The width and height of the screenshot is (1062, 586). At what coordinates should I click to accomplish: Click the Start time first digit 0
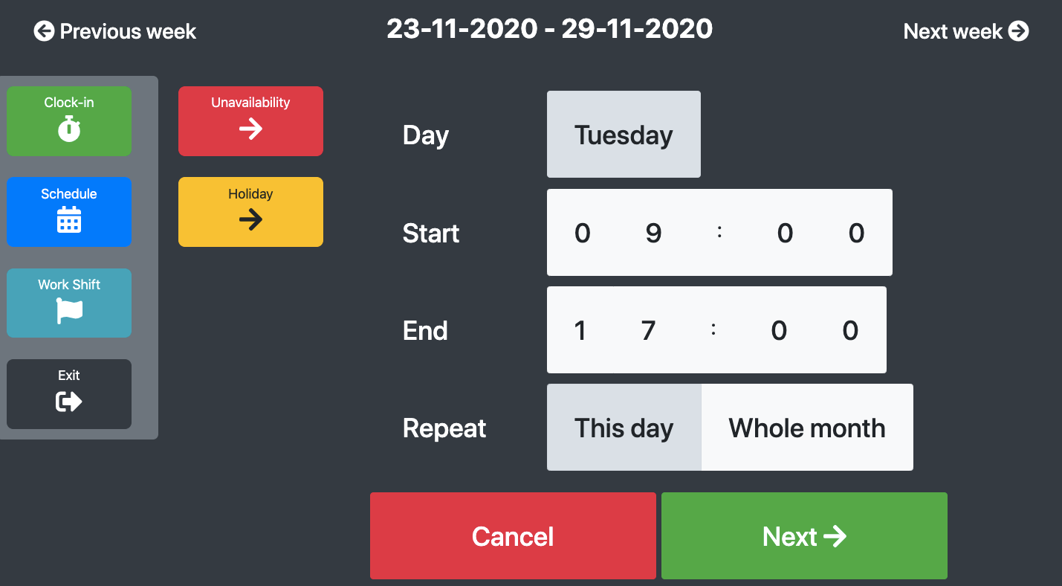(583, 234)
